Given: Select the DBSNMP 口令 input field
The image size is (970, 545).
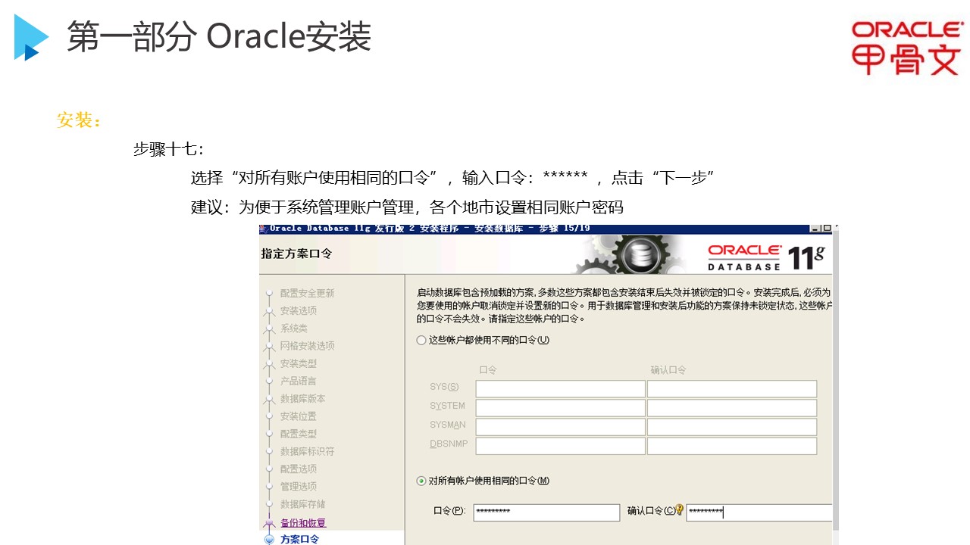Looking at the screenshot, I should click(x=560, y=445).
